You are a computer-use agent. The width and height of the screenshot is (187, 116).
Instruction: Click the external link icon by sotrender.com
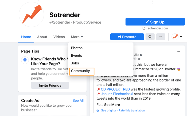pos(144,28)
